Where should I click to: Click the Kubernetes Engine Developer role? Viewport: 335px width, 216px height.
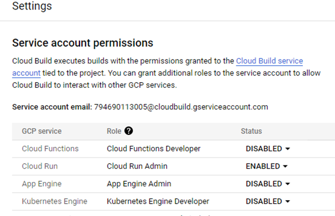pyautogui.click(x=158, y=201)
